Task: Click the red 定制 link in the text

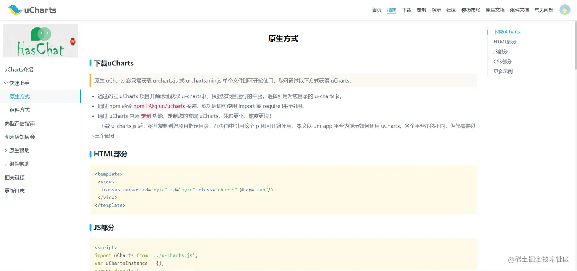Action: tap(146, 116)
